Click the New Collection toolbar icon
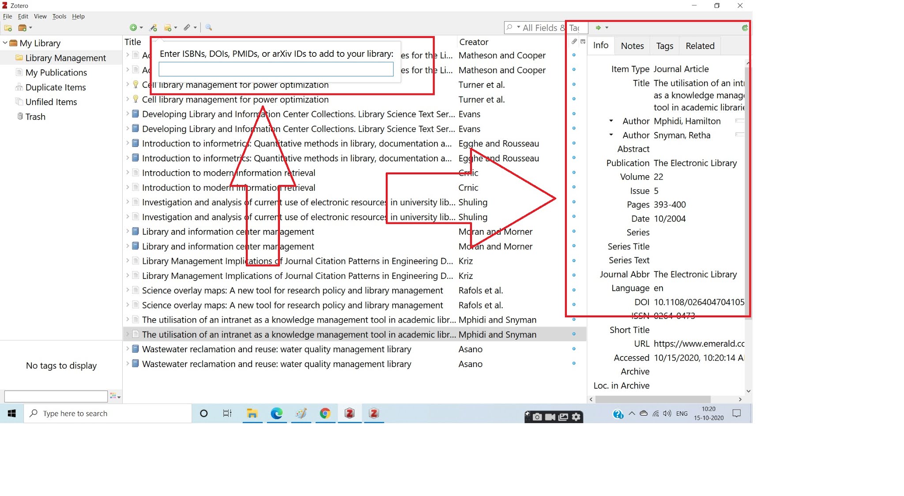Viewport: 904px width, 496px height. [8, 28]
